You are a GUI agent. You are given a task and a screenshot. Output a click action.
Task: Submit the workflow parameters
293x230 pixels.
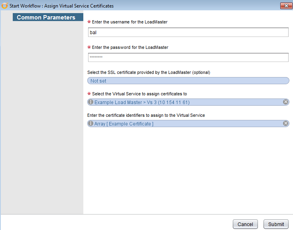(276, 224)
